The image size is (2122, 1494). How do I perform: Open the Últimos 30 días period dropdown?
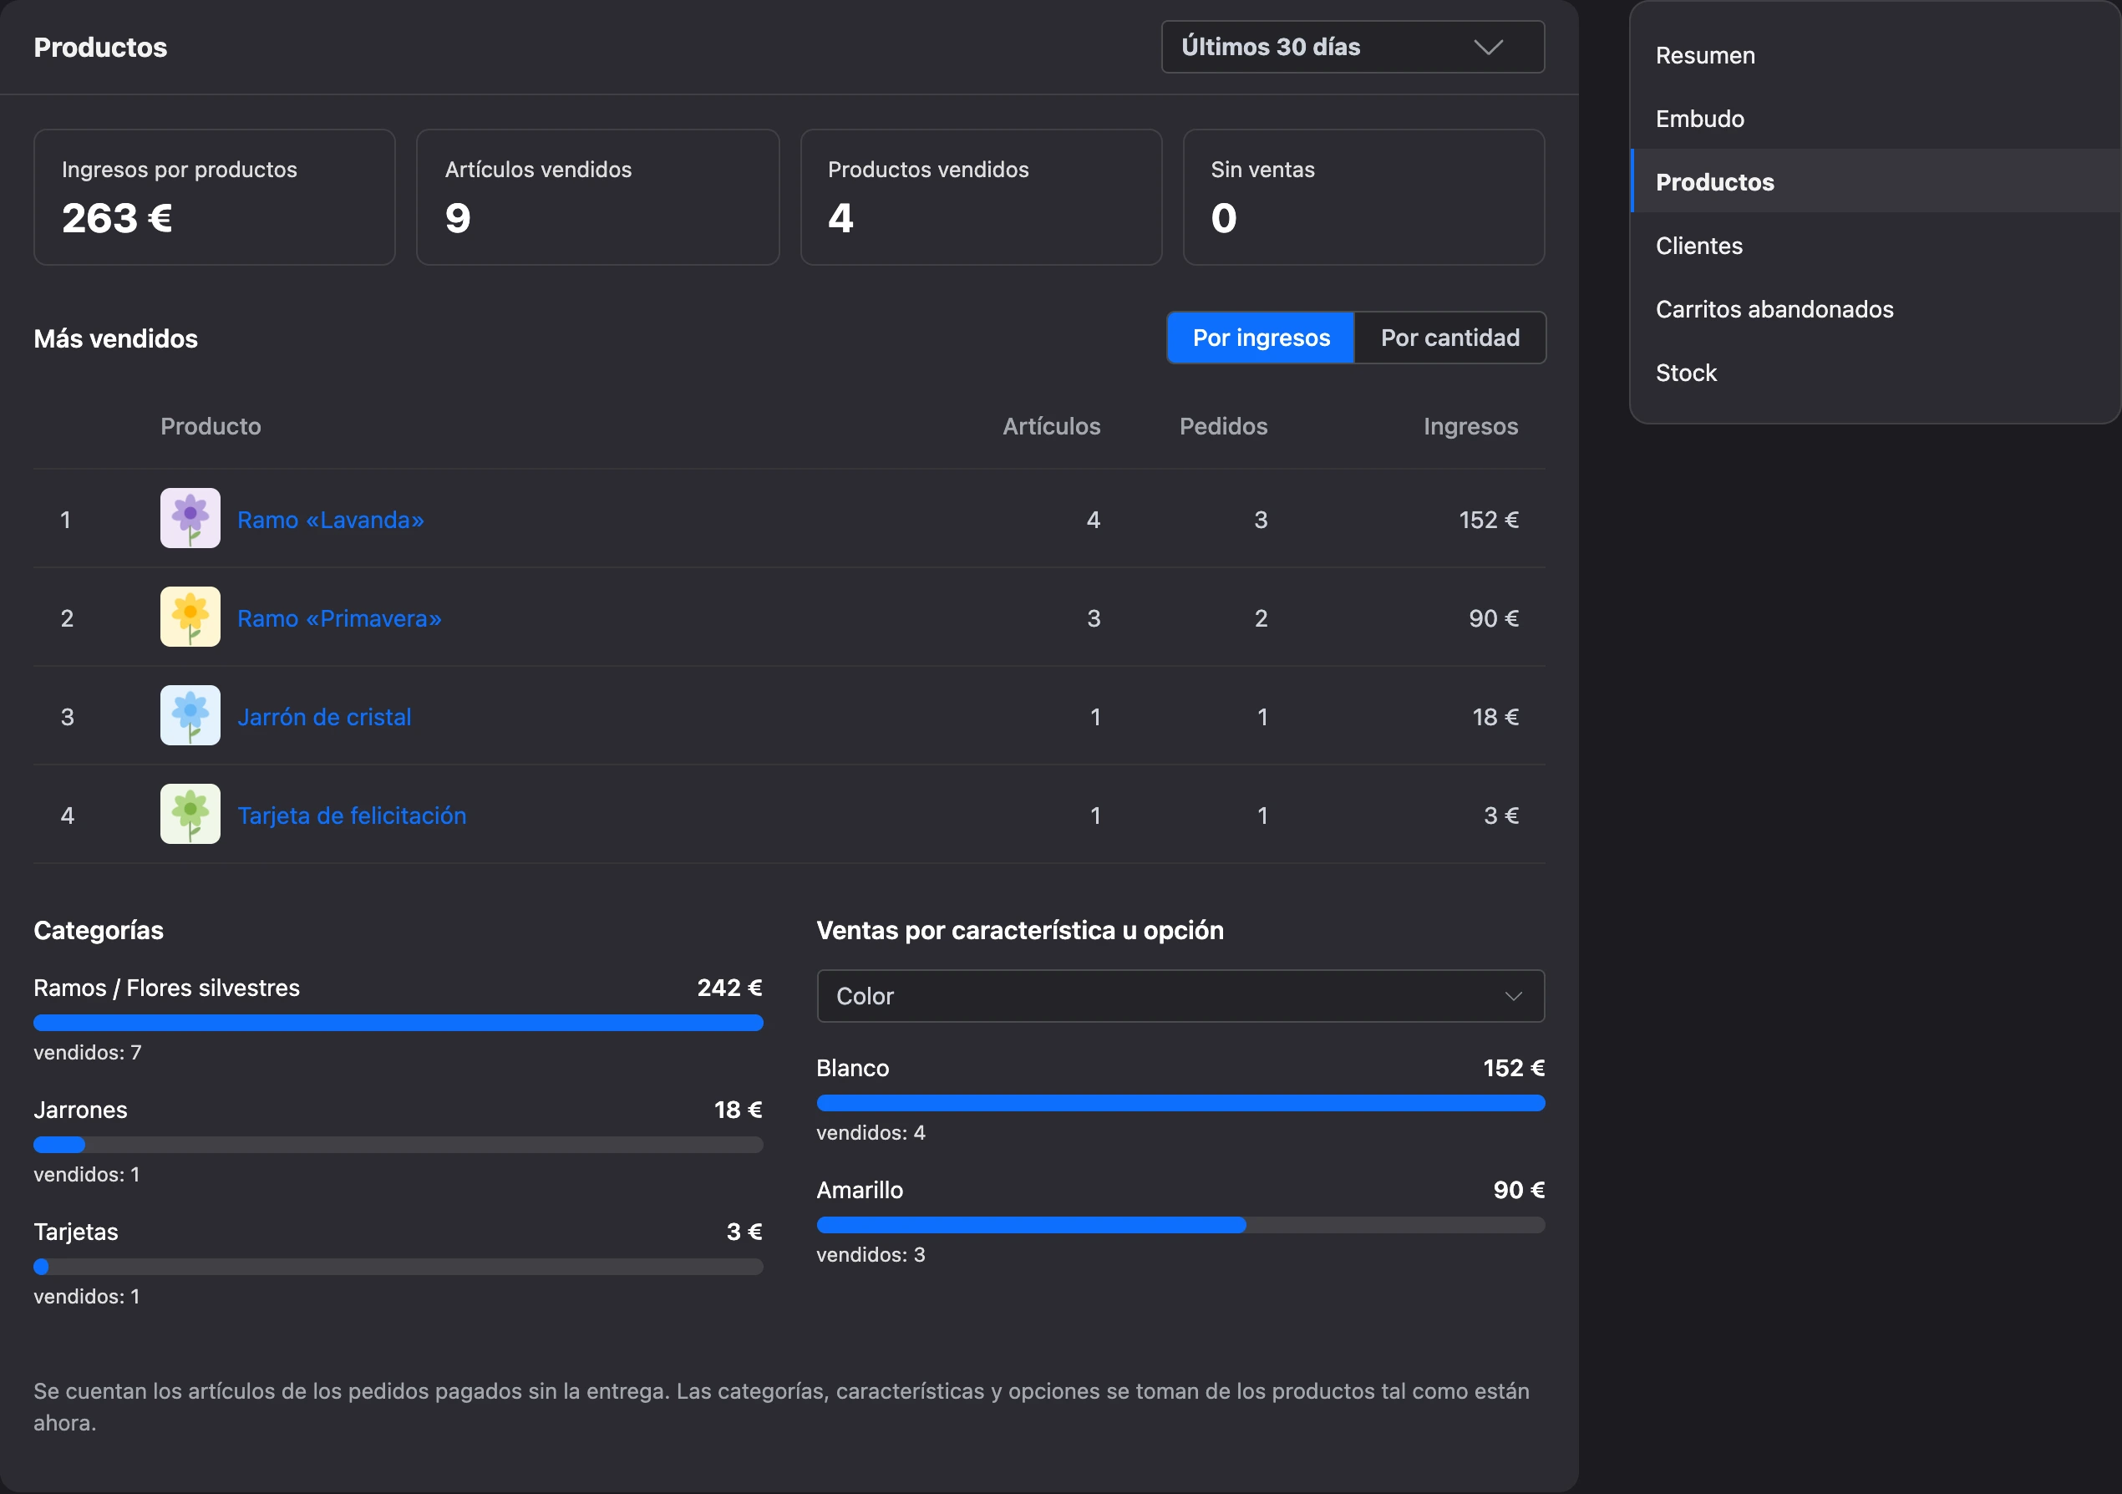1352,47
